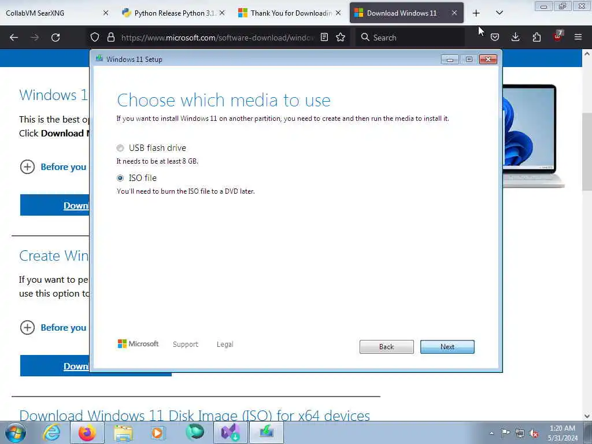
Task: Open the Legal link in Setup
Action: [x=225, y=345]
